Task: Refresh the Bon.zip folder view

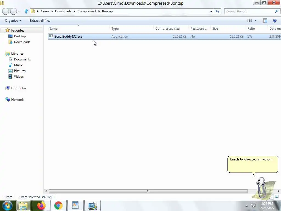Action: (x=217, y=11)
